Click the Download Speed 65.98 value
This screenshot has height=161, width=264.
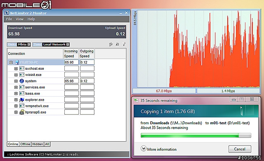14,34
